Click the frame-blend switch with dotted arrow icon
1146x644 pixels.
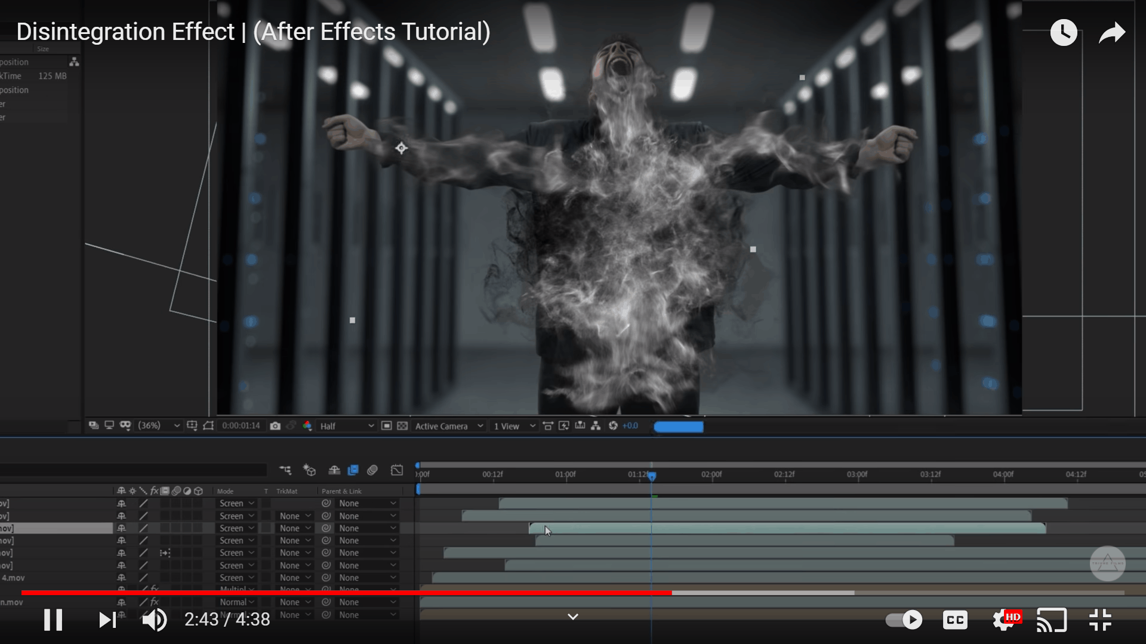tap(165, 553)
